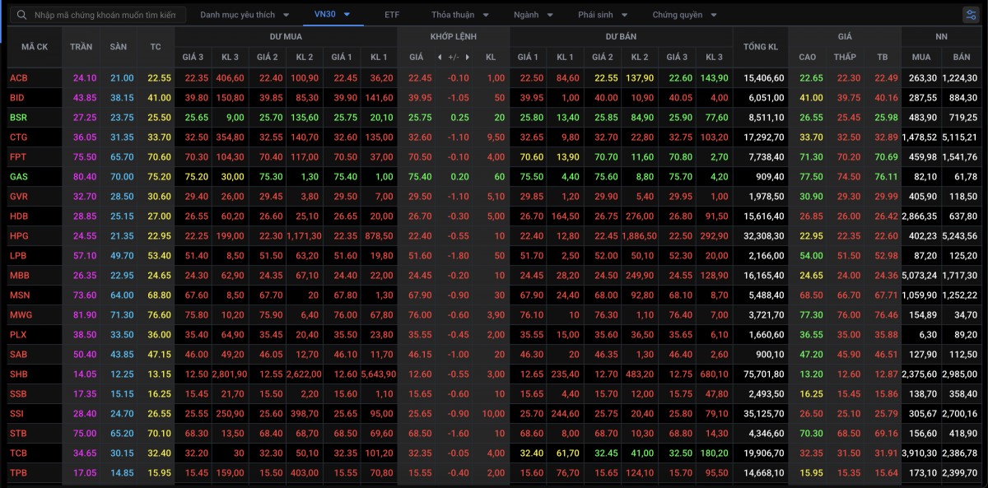Click the left arrow beside the +/- column

coord(440,57)
